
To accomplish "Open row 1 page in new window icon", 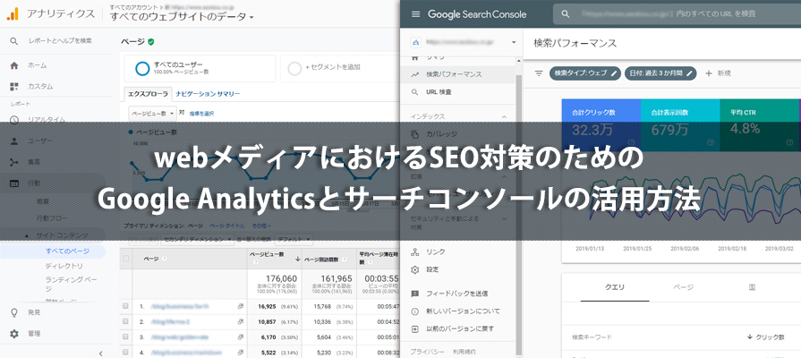I will click(x=240, y=306).
